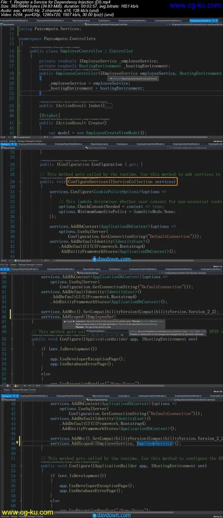This screenshot has width=223, height=518.
Task: Click 'private readonly IEmployeeService _employeeService;' line
Action: pos(99,61)
